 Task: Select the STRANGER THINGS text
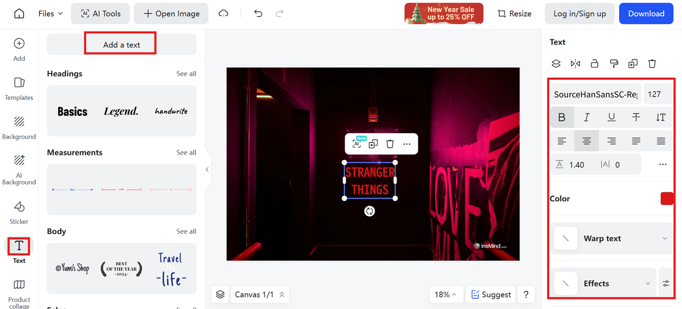(x=370, y=181)
